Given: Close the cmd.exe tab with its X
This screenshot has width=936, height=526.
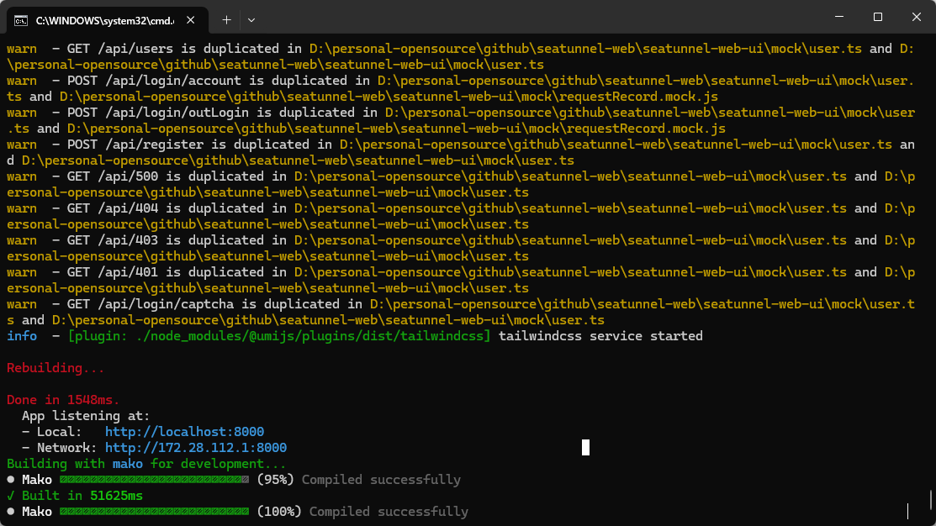Looking at the screenshot, I should [x=190, y=20].
